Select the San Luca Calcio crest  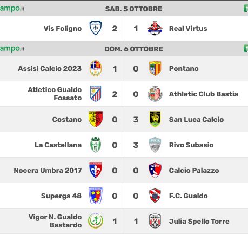(155, 119)
